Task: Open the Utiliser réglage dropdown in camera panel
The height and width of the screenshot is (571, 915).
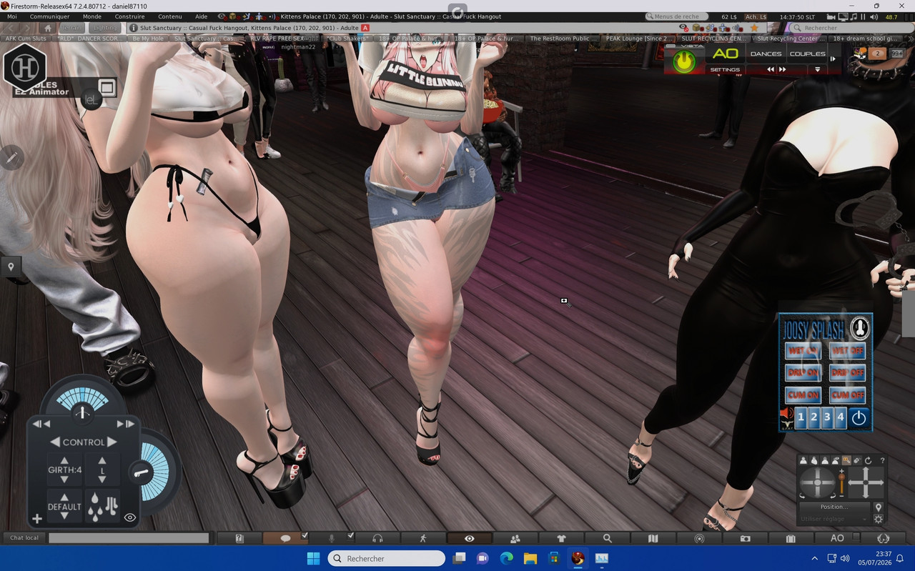Action: pos(834,519)
